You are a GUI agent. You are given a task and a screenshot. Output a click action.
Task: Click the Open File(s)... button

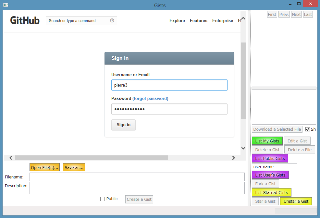coord(44,167)
